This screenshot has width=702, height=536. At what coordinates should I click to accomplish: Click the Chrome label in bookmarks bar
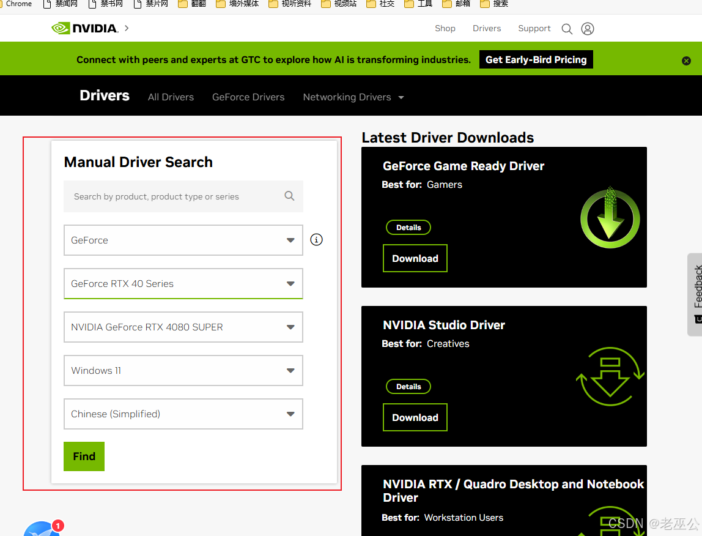pyautogui.click(x=18, y=4)
